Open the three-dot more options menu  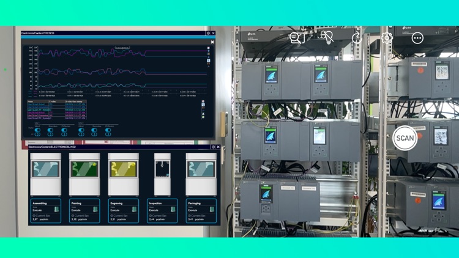click(x=417, y=38)
